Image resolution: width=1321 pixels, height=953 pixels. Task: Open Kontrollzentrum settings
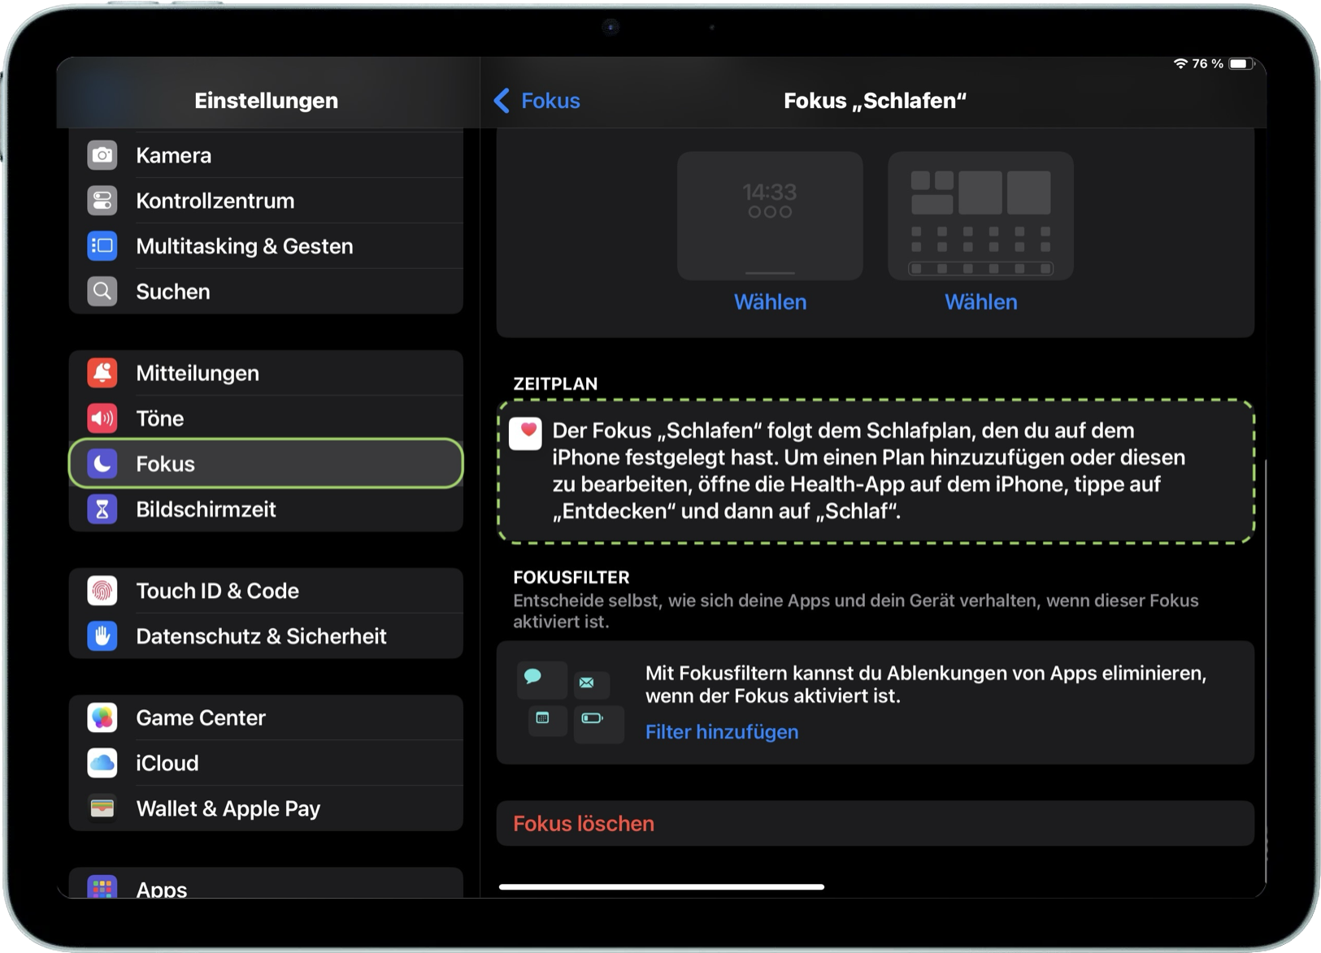pyautogui.click(x=267, y=201)
